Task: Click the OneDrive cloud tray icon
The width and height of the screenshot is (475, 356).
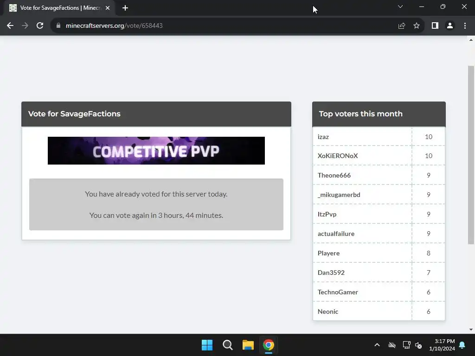Action: [x=392, y=345]
